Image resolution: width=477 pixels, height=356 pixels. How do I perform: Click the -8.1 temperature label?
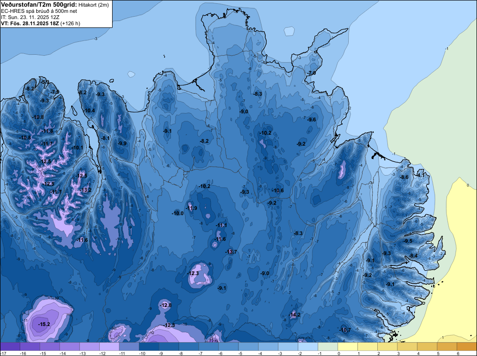pyautogui.click(x=105, y=138)
